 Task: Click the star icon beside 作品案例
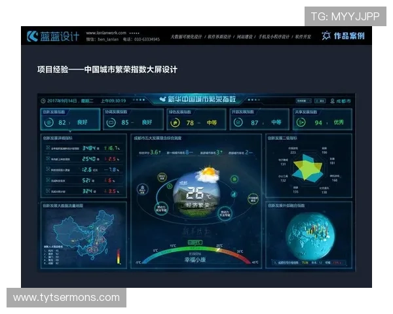(326, 36)
